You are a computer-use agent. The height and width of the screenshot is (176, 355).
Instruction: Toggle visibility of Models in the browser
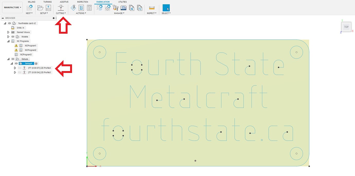tap(13, 37)
